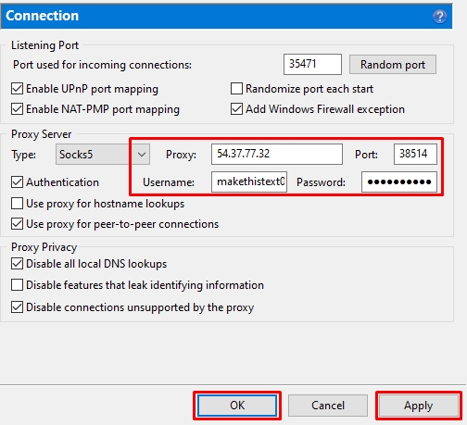467x425 pixels.
Task: Click the Cancel button
Action: (328, 406)
